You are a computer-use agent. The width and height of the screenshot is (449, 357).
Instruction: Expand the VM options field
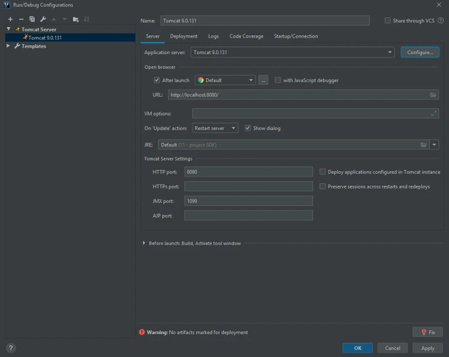(x=434, y=113)
